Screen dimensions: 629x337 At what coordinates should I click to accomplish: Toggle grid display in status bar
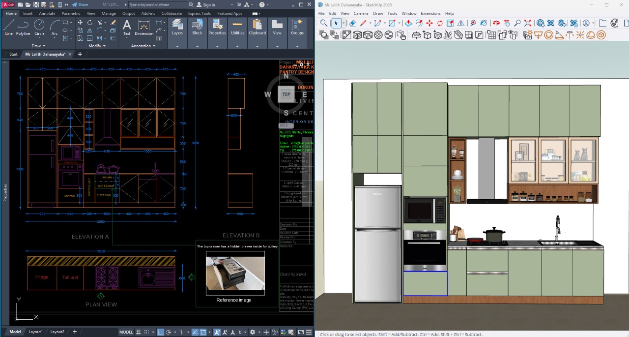point(139,332)
